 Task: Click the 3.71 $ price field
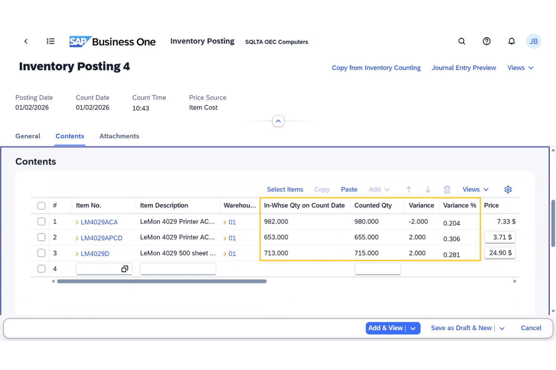[500, 237]
